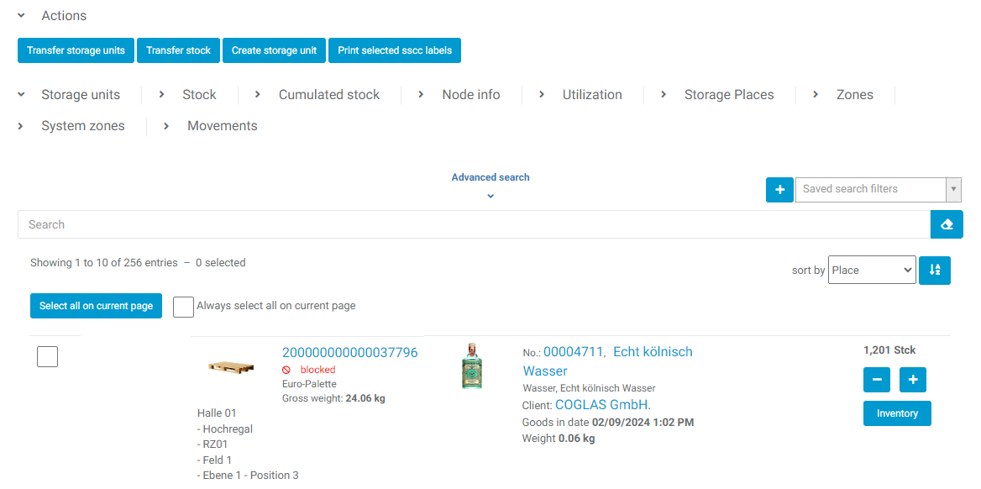Image resolution: width=981 pixels, height=489 pixels.
Task: Click the plus button to increase stock
Action: [x=913, y=380]
